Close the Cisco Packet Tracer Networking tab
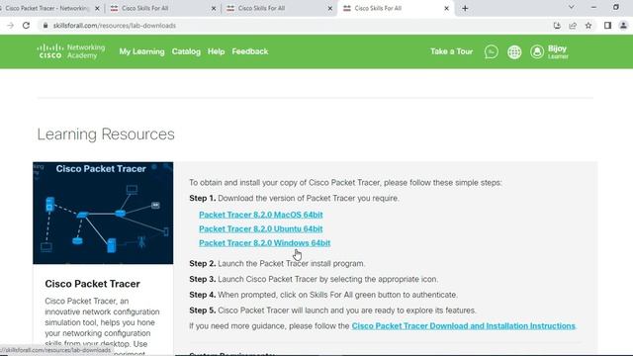Screen dimensions: 633x356 97,8
